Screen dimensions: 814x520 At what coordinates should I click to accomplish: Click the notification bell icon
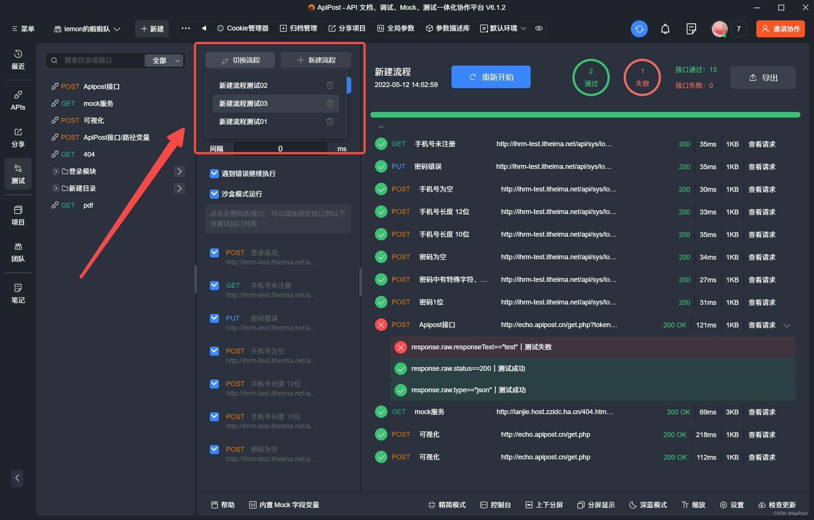click(665, 29)
